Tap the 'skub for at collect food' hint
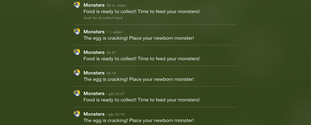Screen dimensions: 311x125 (x=103, y=18)
